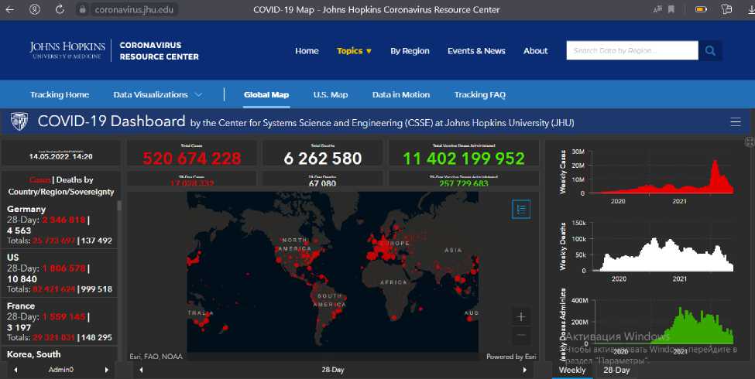Go to next after Admin0 list
755x379 pixels.
tap(107, 370)
